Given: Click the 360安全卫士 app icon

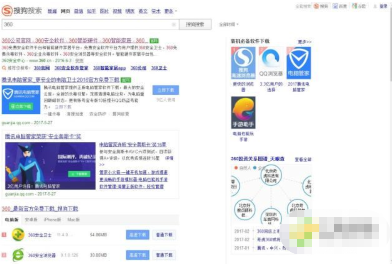Looking at the screenshot, I should coord(18,235).
